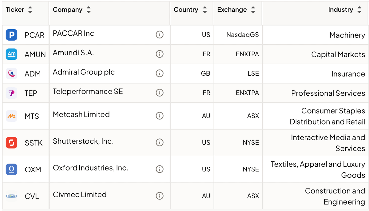
Task: Open info for PACCAR Inc
Action: 159,35
